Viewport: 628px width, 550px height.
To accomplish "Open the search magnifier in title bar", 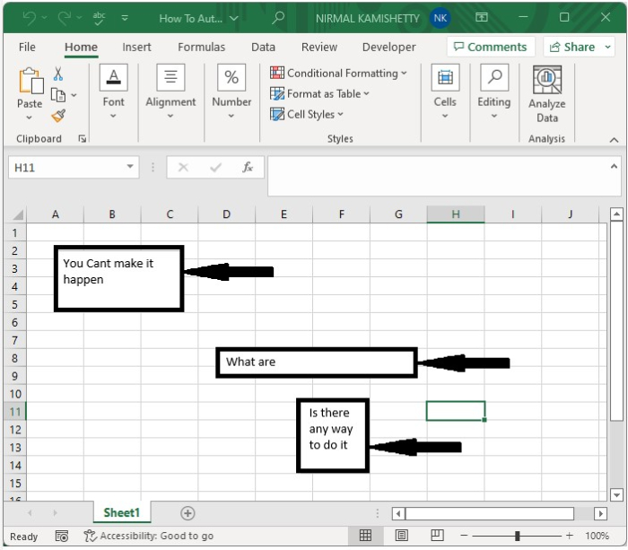I will [278, 18].
